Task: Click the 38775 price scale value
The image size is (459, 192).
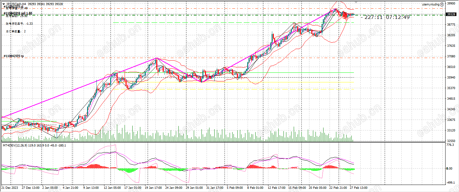Action: [x=451, y=24]
